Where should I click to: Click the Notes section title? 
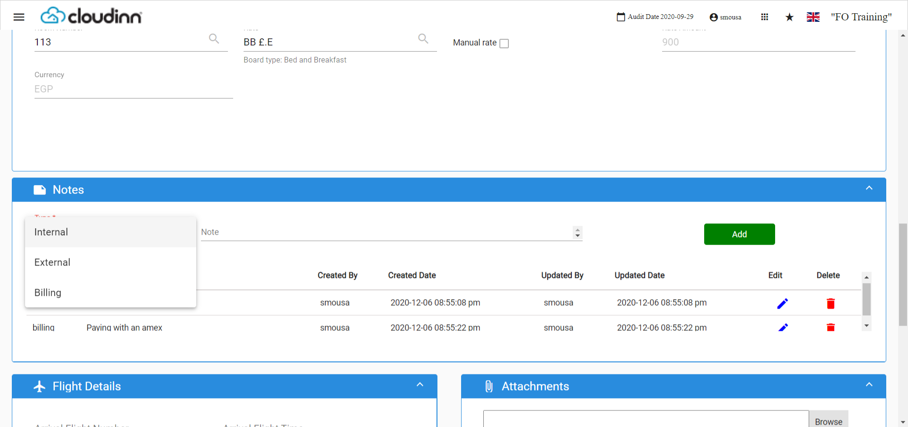(69, 190)
